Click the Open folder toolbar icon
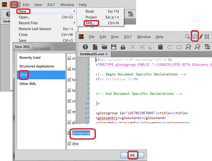Screen dimensions: 212x161 104,47
